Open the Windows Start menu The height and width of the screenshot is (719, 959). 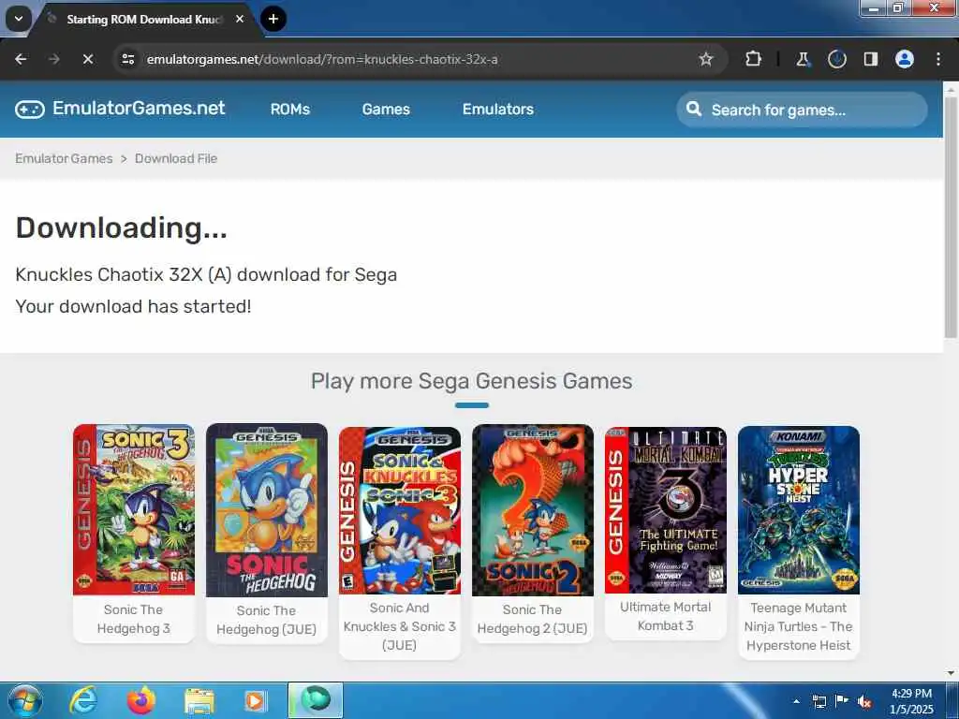pyautogui.click(x=24, y=700)
